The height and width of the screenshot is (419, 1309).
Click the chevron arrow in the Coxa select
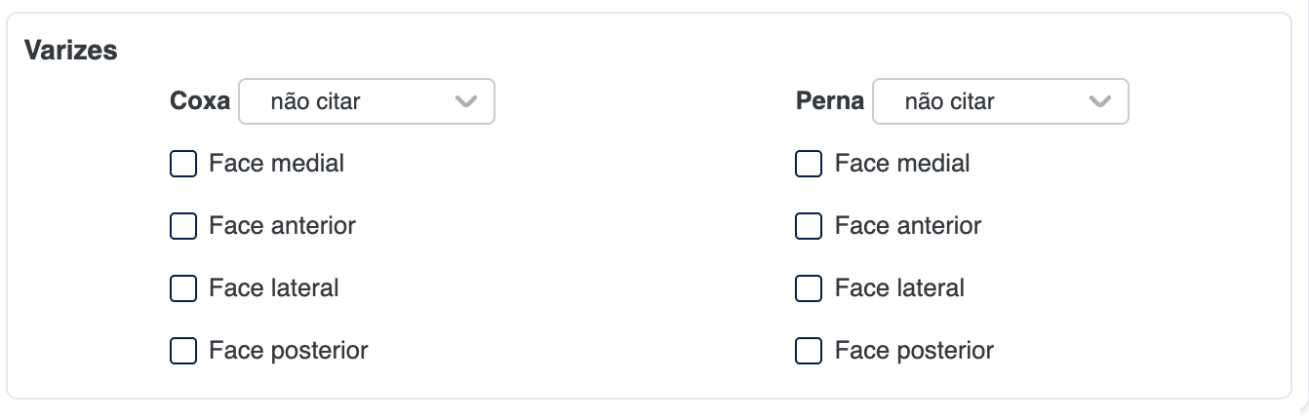(x=466, y=101)
